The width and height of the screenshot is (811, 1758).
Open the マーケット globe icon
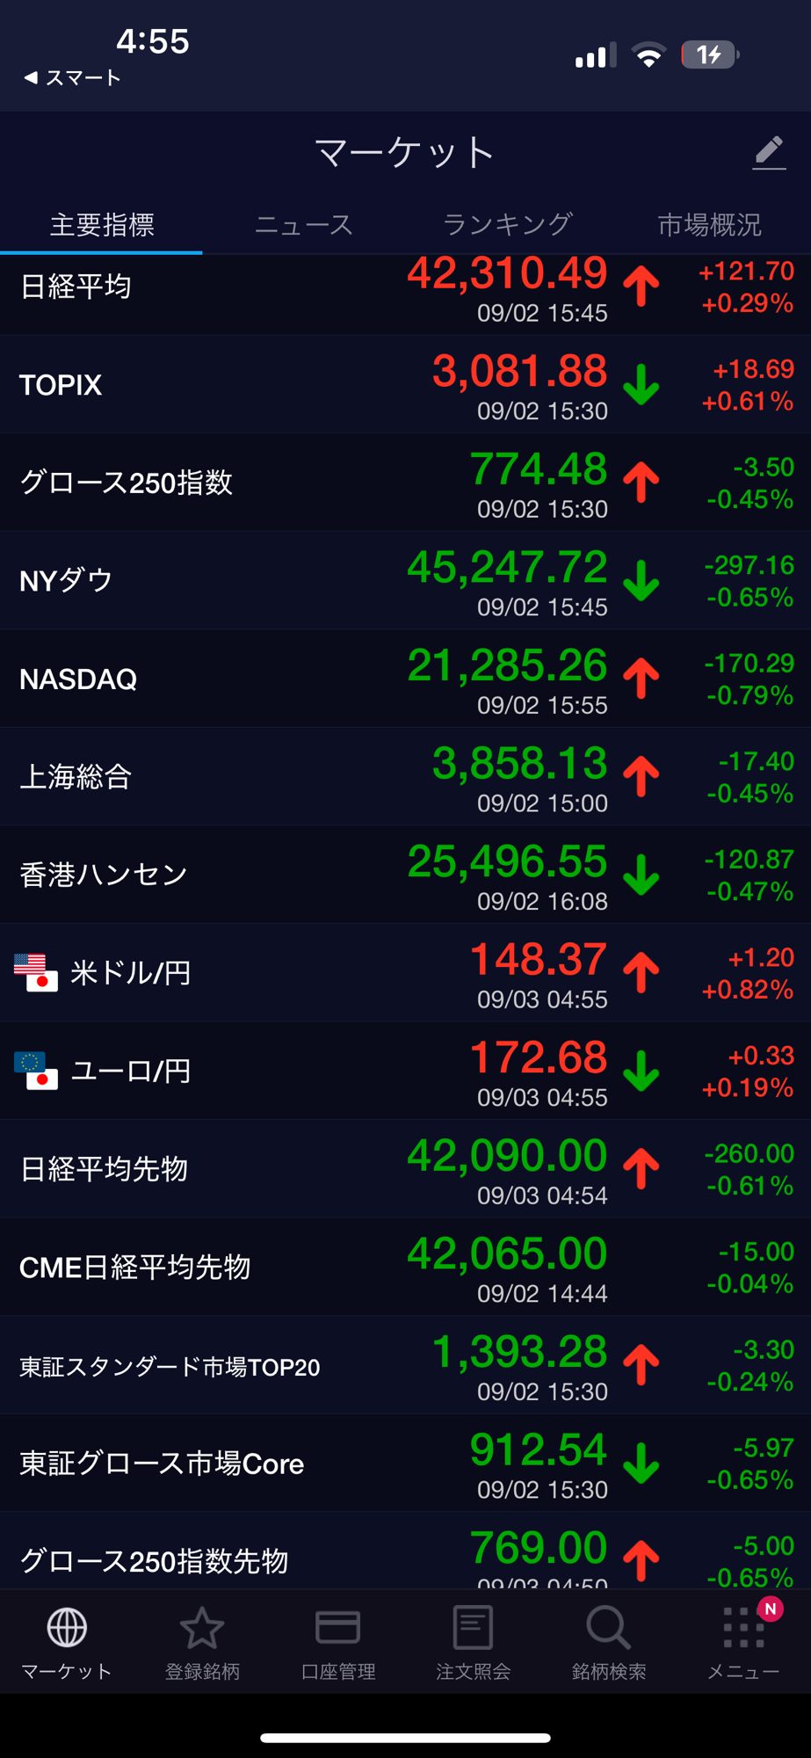(67, 1628)
